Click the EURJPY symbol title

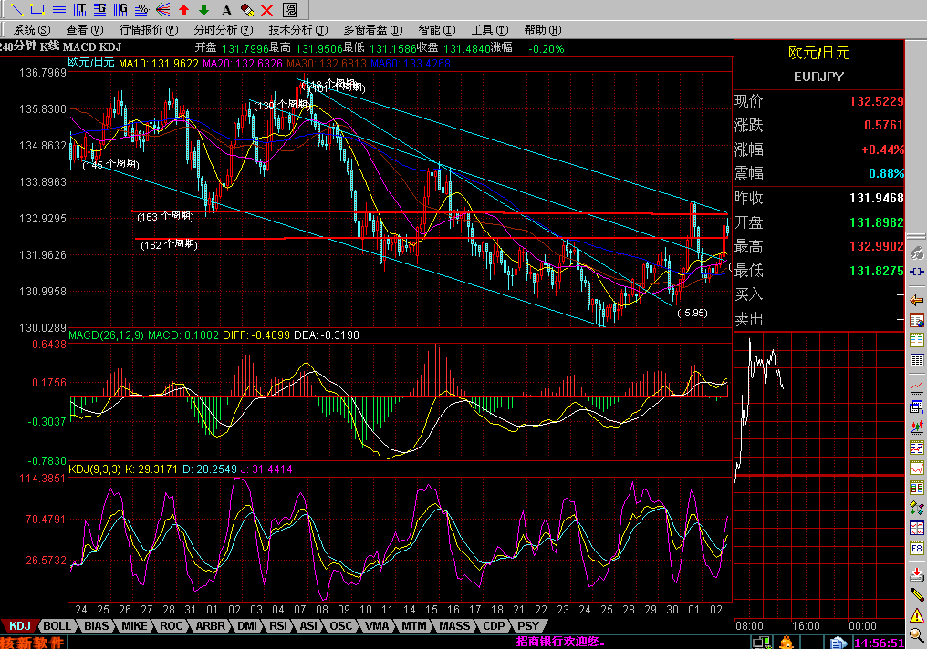819,77
